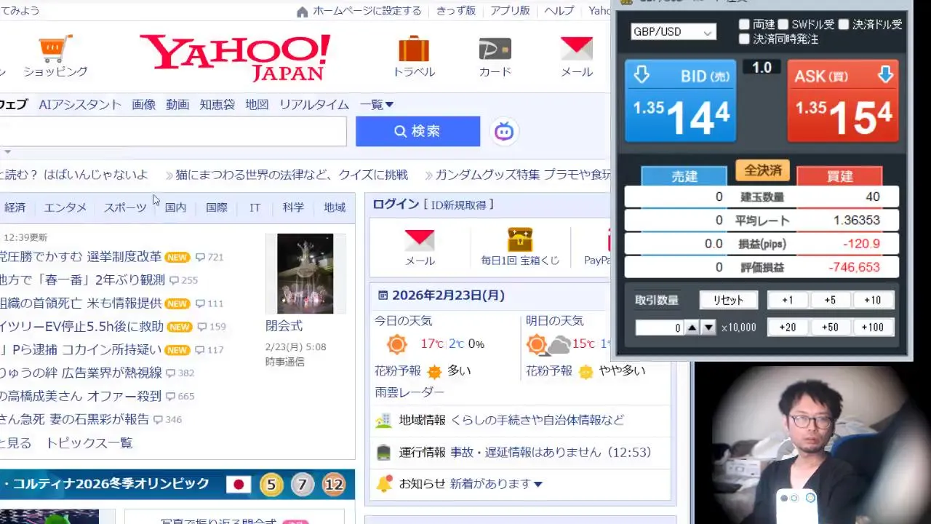This screenshot has width=931, height=524.
Task: Click the Yahoo search text field
Action: click(x=172, y=131)
